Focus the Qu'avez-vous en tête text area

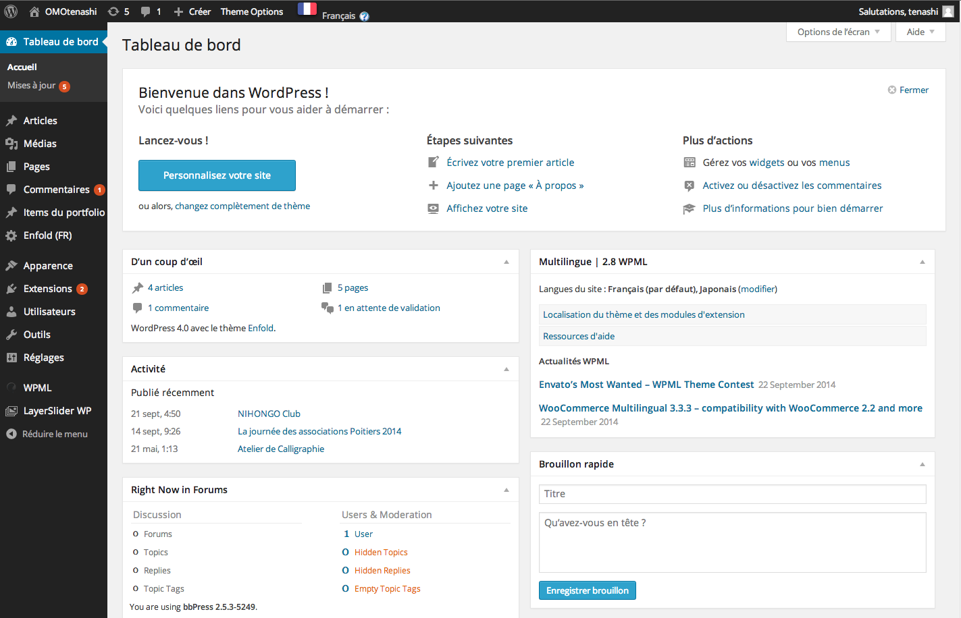(x=732, y=542)
